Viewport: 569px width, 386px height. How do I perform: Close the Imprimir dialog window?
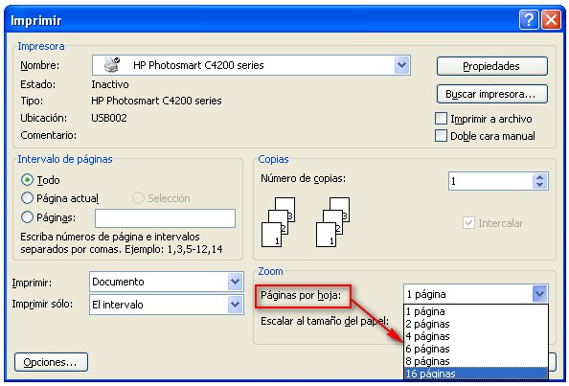tap(551, 19)
